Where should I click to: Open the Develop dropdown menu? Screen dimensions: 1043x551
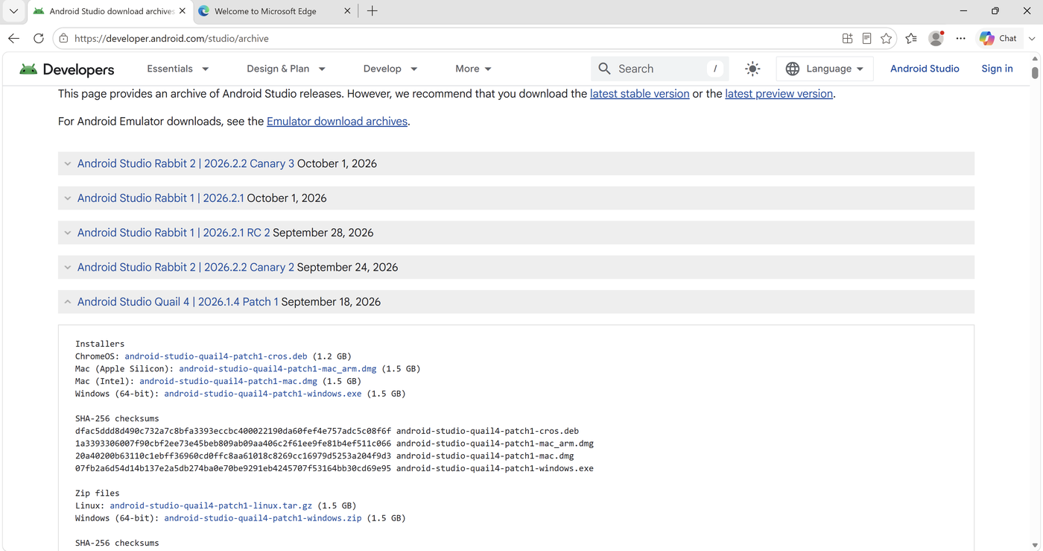(390, 69)
